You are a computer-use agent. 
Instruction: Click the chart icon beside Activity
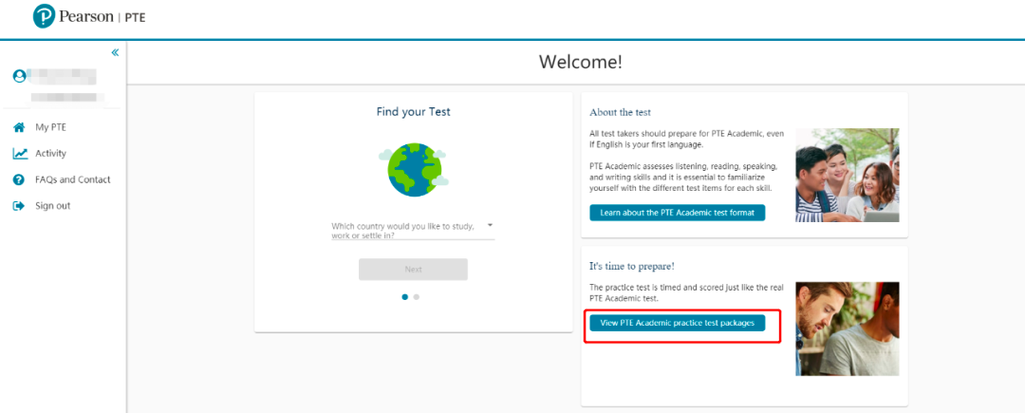19,154
